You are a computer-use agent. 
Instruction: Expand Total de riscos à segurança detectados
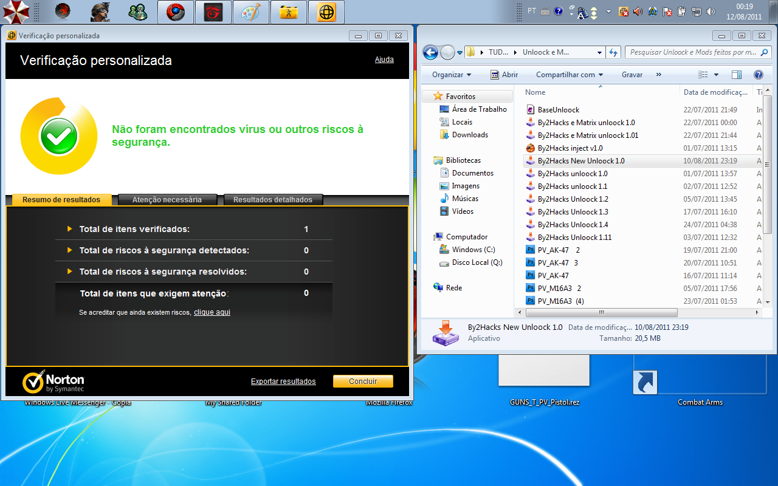pyautogui.click(x=70, y=250)
